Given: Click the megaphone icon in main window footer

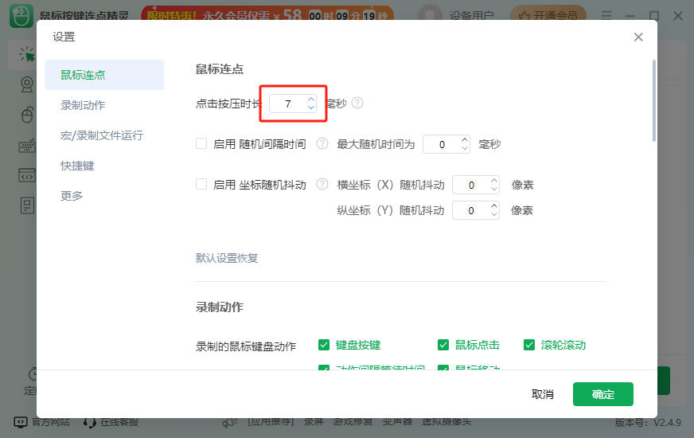Looking at the screenshot, I should (230, 423).
